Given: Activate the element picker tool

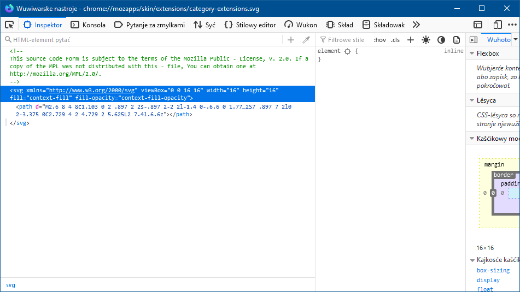Looking at the screenshot, I should [x=9, y=25].
